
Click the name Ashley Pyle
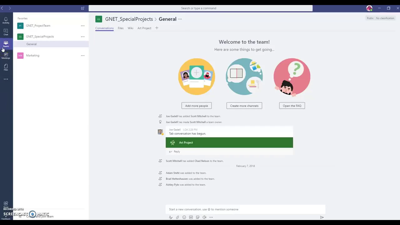pyautogui.click(x=172, y=185)
